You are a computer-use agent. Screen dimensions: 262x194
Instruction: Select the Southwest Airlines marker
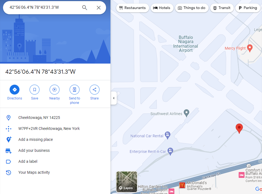(186, 113)
